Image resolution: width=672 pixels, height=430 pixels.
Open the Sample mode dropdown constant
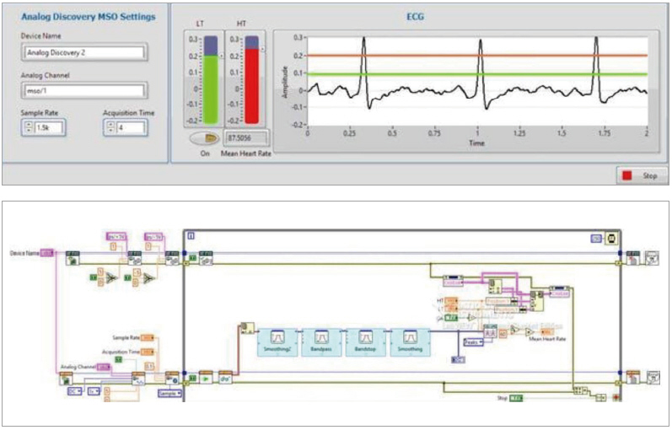(x=171, y=393)
